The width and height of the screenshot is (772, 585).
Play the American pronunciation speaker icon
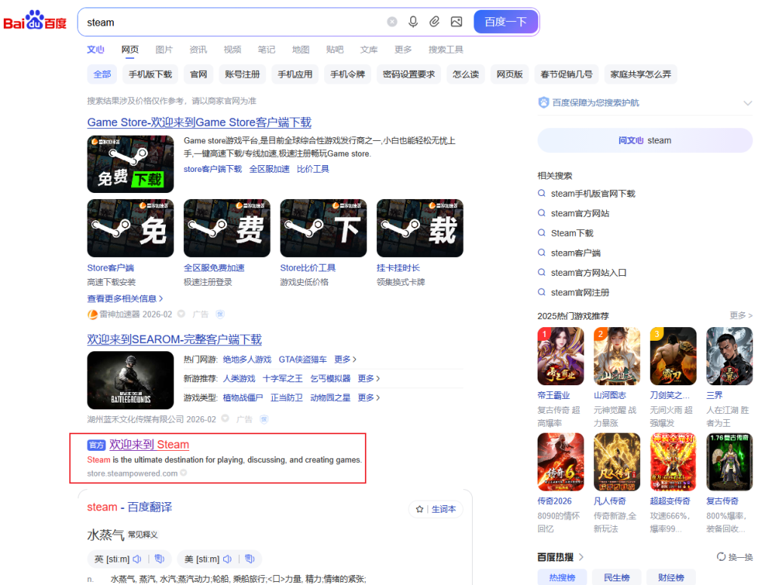point(228,559)
